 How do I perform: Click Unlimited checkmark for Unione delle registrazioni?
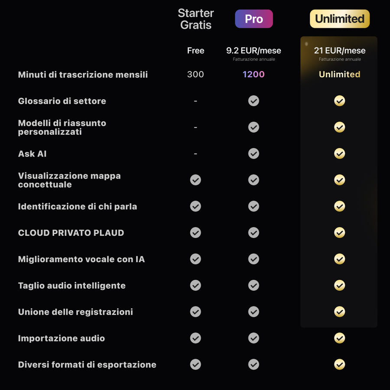(340, 312)
